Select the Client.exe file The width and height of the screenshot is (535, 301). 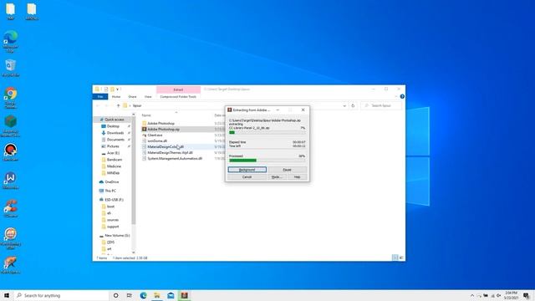[155, 135]
